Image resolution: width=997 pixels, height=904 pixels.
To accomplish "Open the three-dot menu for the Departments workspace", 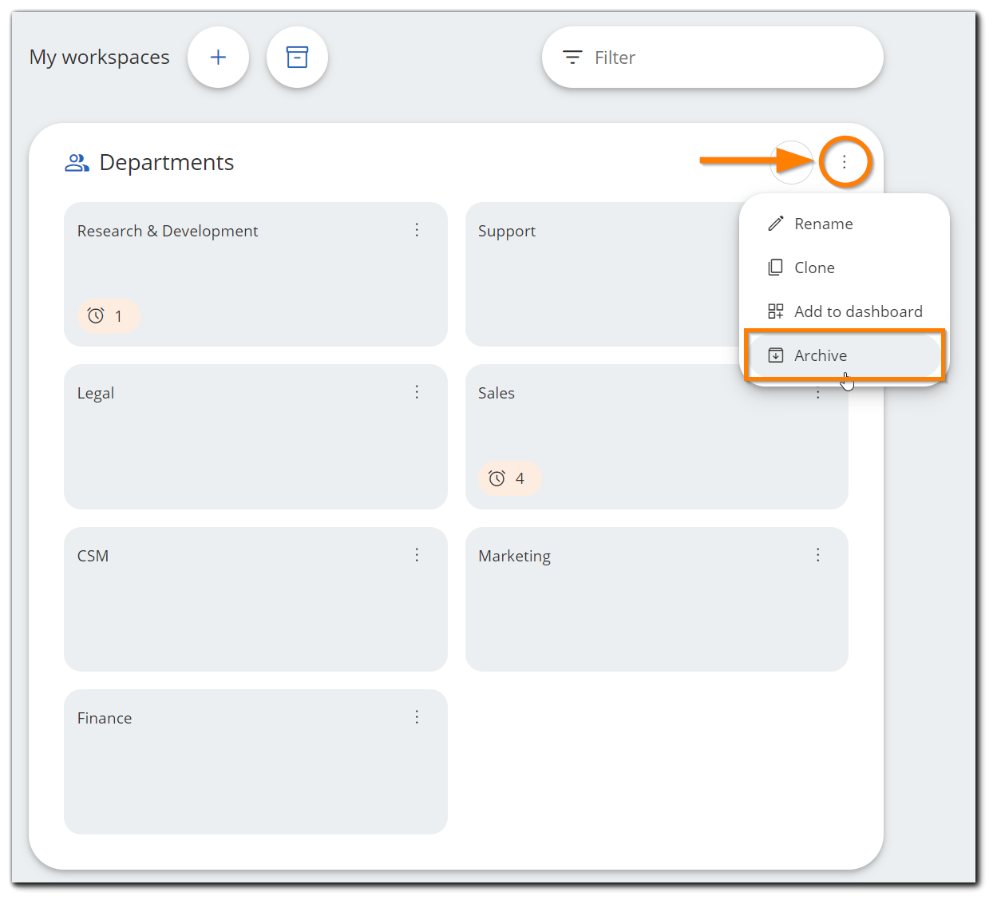I will 845,162.
